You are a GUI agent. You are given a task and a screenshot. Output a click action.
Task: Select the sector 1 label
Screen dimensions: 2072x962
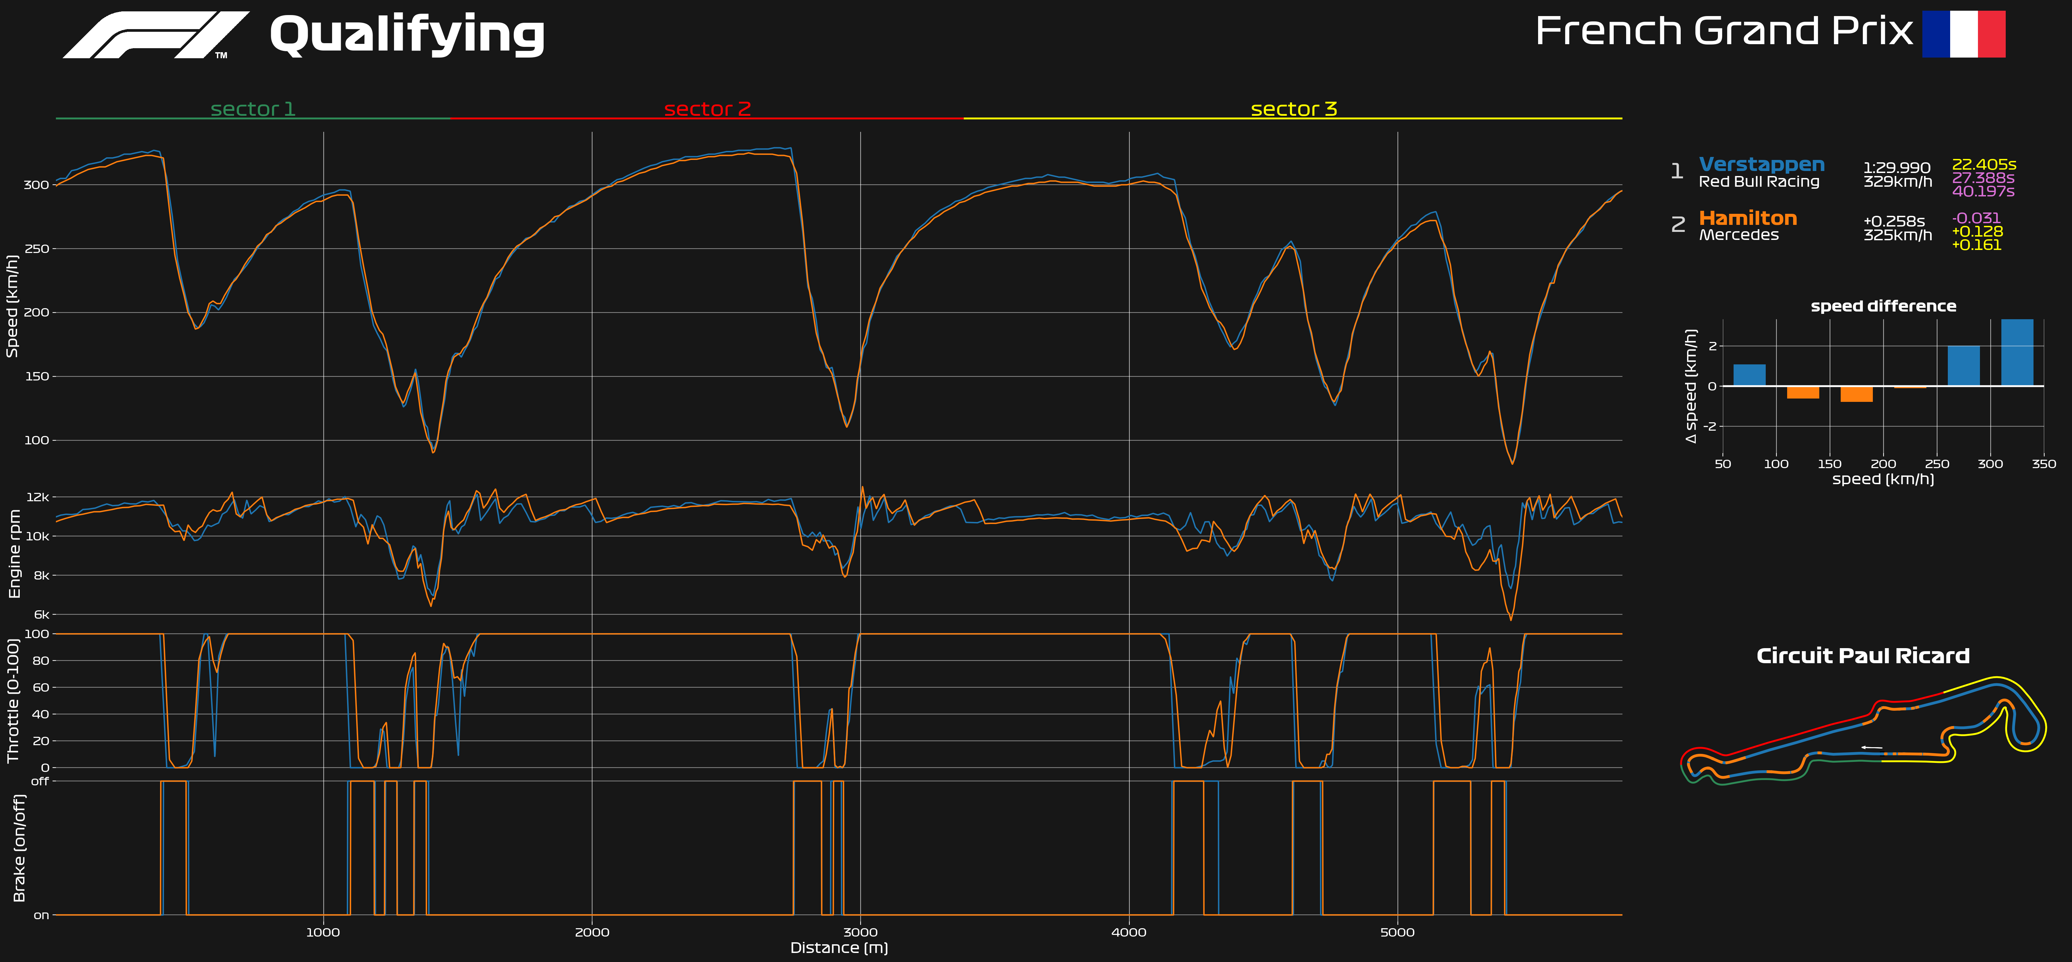pos(253,109)
